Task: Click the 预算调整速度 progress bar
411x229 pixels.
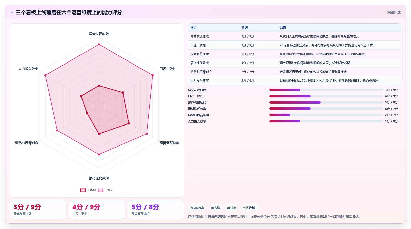Action: [326, 102]
